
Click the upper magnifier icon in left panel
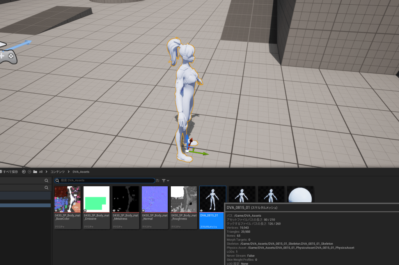point(46,180)
